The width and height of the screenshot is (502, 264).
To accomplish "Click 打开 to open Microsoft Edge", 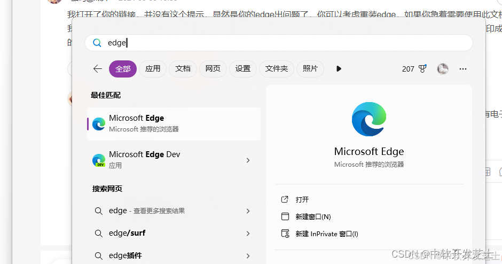I will tap(302, 199).
